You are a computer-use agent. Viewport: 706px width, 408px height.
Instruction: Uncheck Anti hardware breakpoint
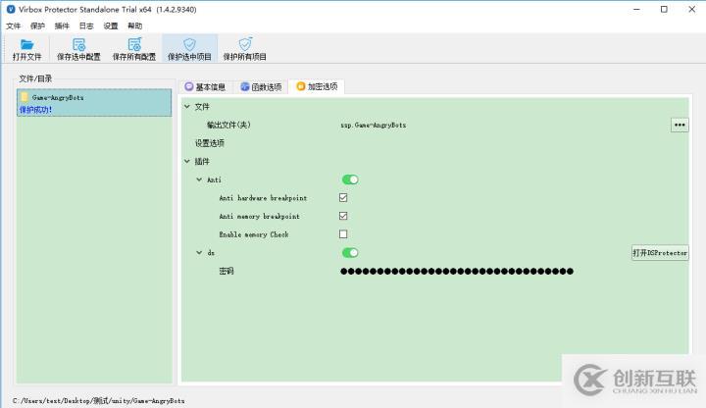pos(343,198)
